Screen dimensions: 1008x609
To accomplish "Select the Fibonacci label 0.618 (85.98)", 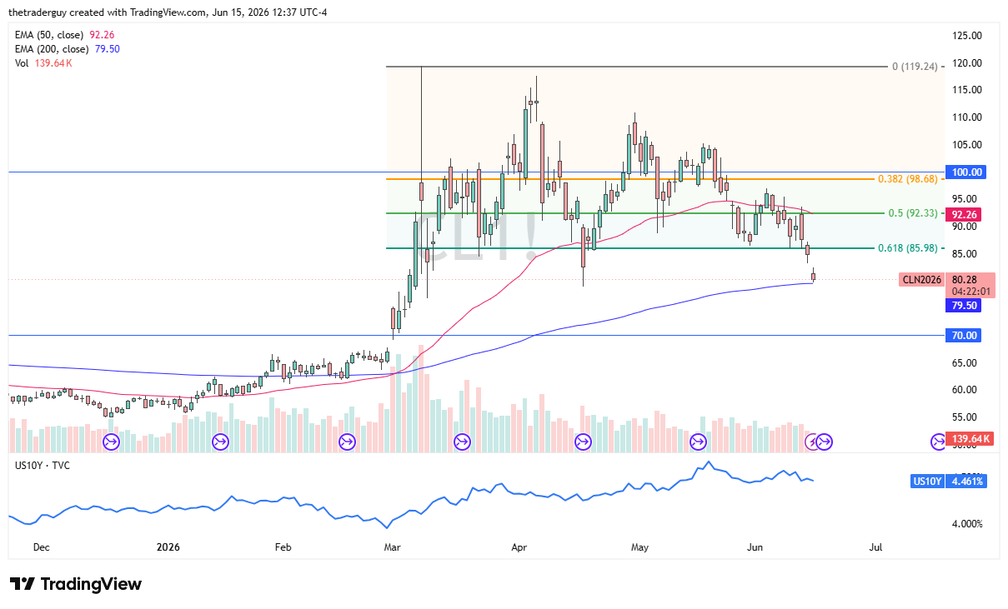I will 909,248.
